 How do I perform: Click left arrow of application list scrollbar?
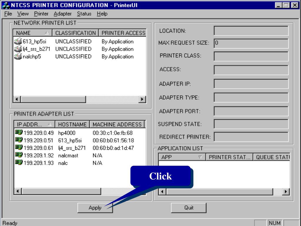tap(162, 191)
